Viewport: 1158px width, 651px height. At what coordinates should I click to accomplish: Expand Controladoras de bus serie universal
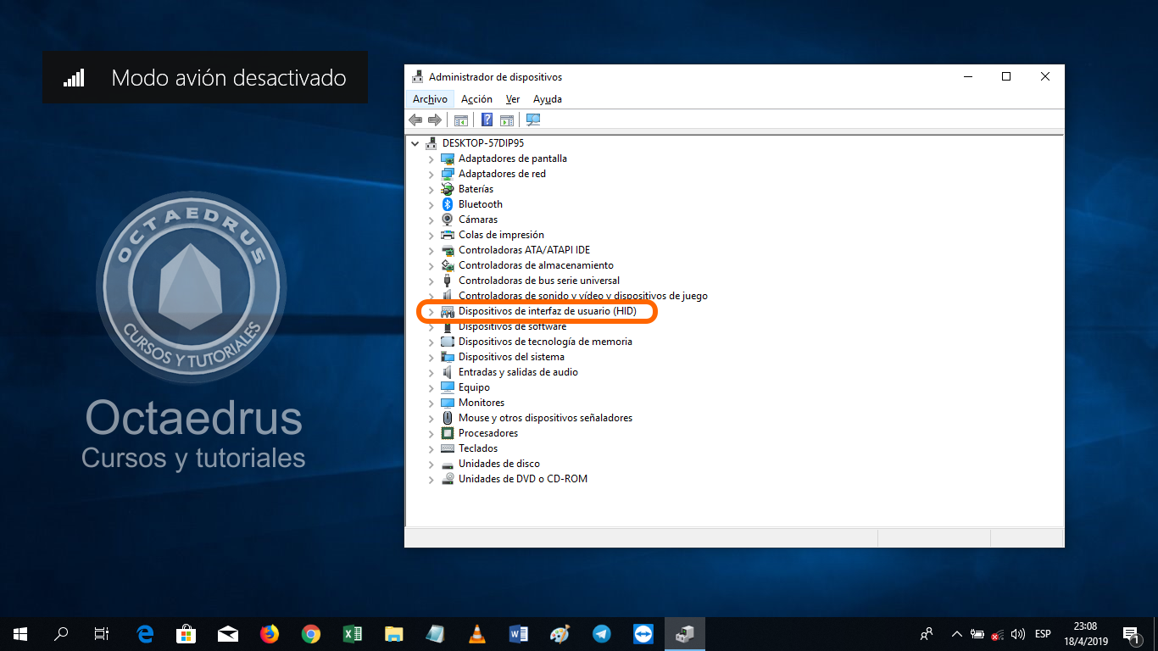(x=431, y=281)
